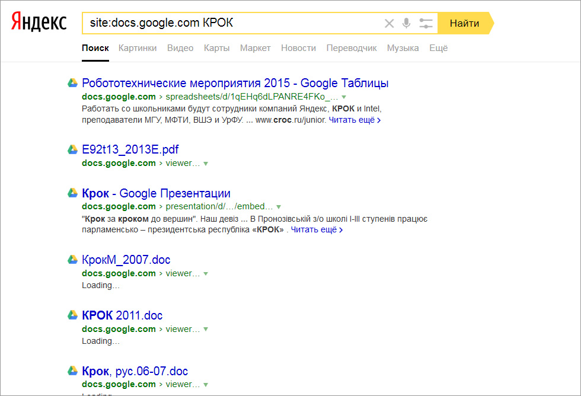Click Drive icon beside КрокМ_2007.doc result
The height and width of the screenshot is (396, 581).
(x=72, y=260)
